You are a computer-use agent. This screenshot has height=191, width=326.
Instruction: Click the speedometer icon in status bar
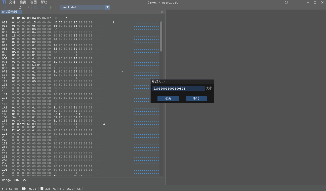click(x=24, y=188)
